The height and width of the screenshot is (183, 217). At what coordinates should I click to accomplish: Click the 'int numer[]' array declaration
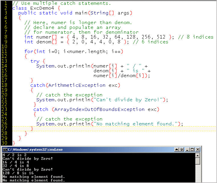99,37
